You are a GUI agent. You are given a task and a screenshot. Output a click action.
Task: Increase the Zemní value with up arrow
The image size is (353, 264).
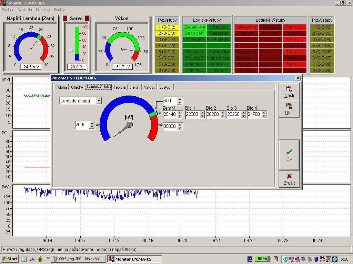click(x=180, y=113)
